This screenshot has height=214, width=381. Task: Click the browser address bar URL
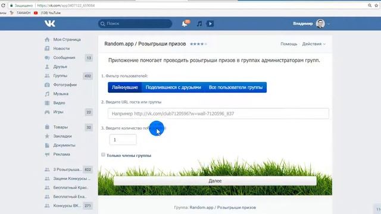[66, 5]
